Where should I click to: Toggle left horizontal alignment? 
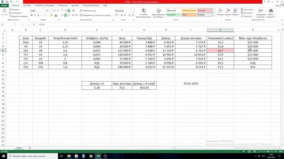coord(62,15)
